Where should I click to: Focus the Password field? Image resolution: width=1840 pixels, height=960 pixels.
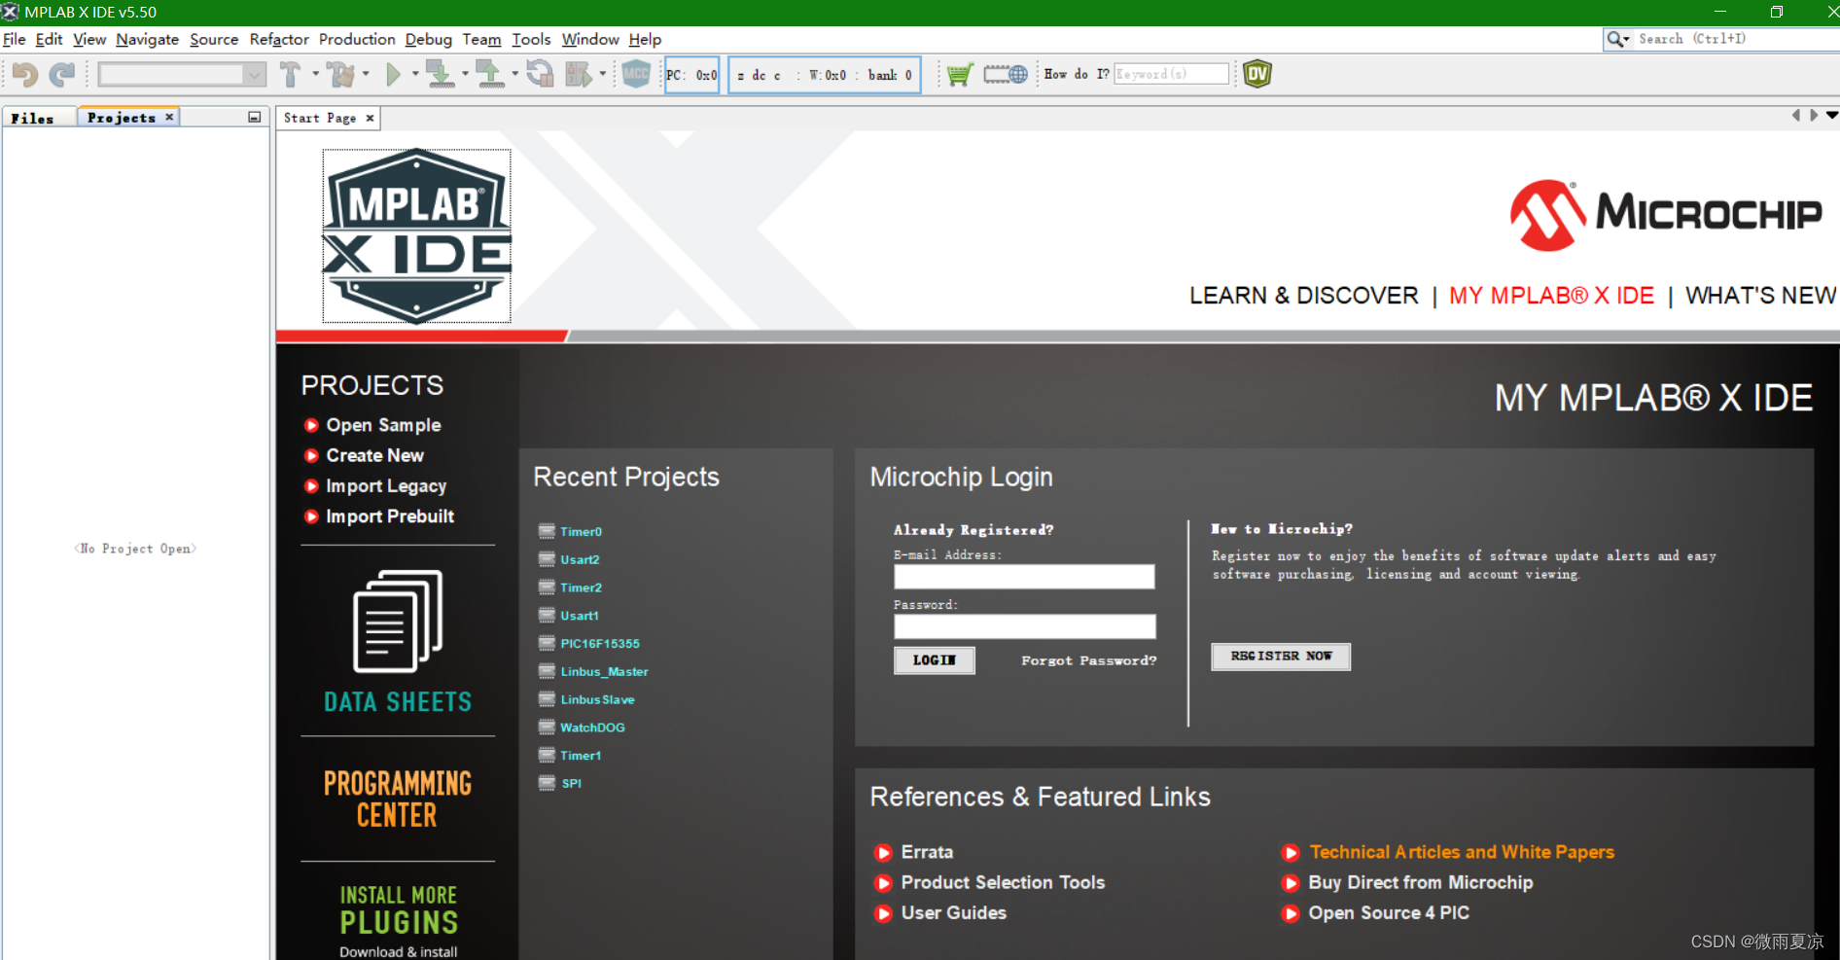(1024, 626)
